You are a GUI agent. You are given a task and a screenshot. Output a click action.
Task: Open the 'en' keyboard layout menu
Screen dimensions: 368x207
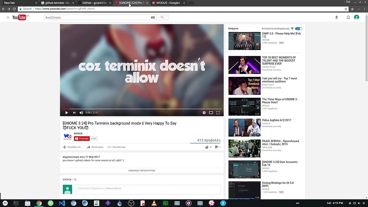(298, 203)
